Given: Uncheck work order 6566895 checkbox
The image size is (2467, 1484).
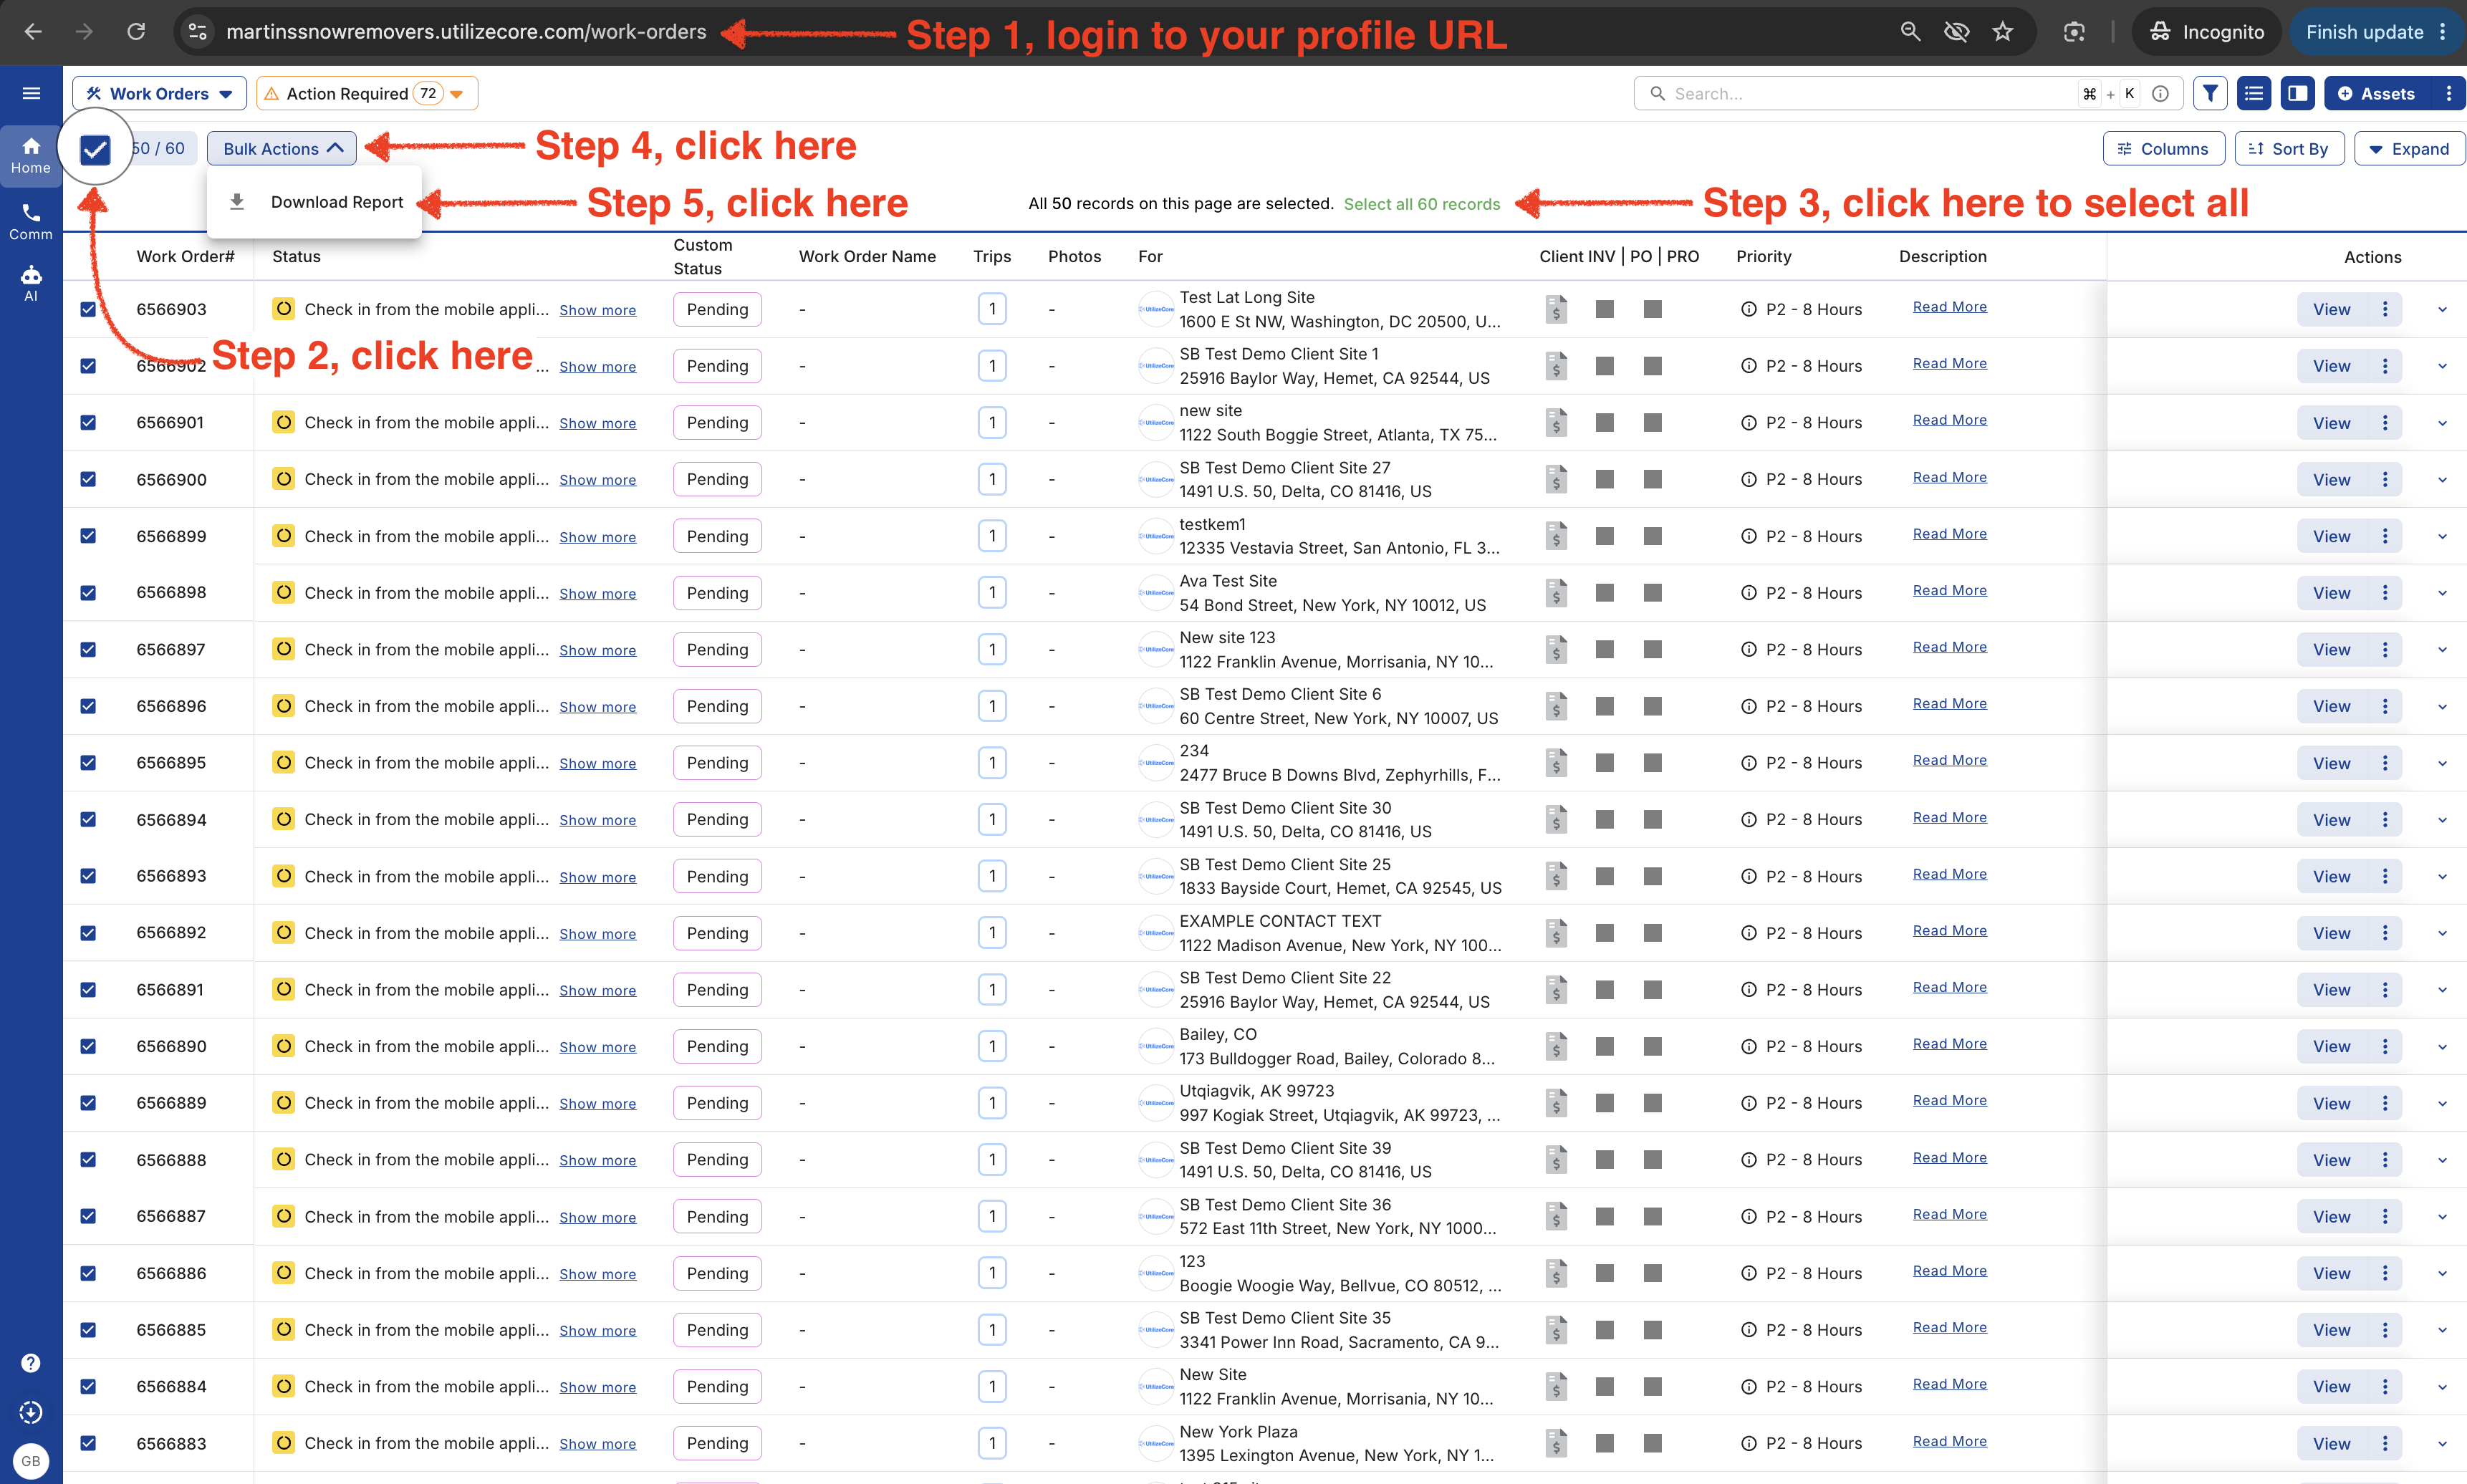Looking at the screenshot, I should click(x=88, y=762).
